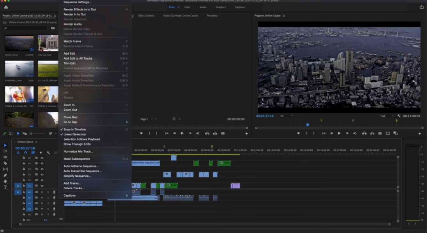
Task: Switch to Color workspace tab
Action: 187,8
